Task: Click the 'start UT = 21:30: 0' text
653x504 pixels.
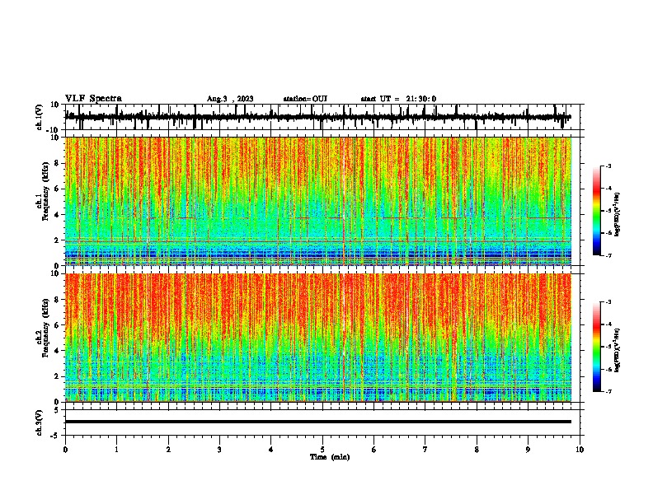Action: (x=398, y=99)
